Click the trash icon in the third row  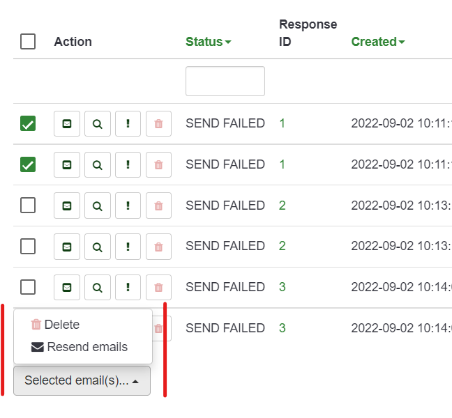pyautogui.click(x=158, y=206)
